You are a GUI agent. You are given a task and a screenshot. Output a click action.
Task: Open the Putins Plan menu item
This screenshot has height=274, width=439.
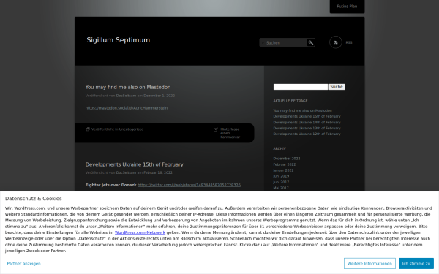pyautogui.click(x=347, y=6)
